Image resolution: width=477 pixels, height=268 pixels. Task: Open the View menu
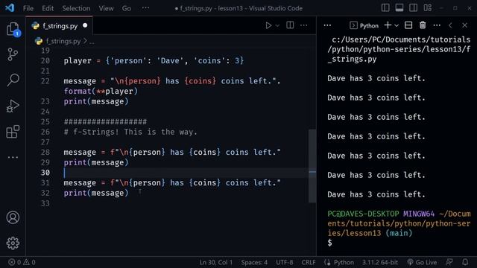tap(106, 8)
